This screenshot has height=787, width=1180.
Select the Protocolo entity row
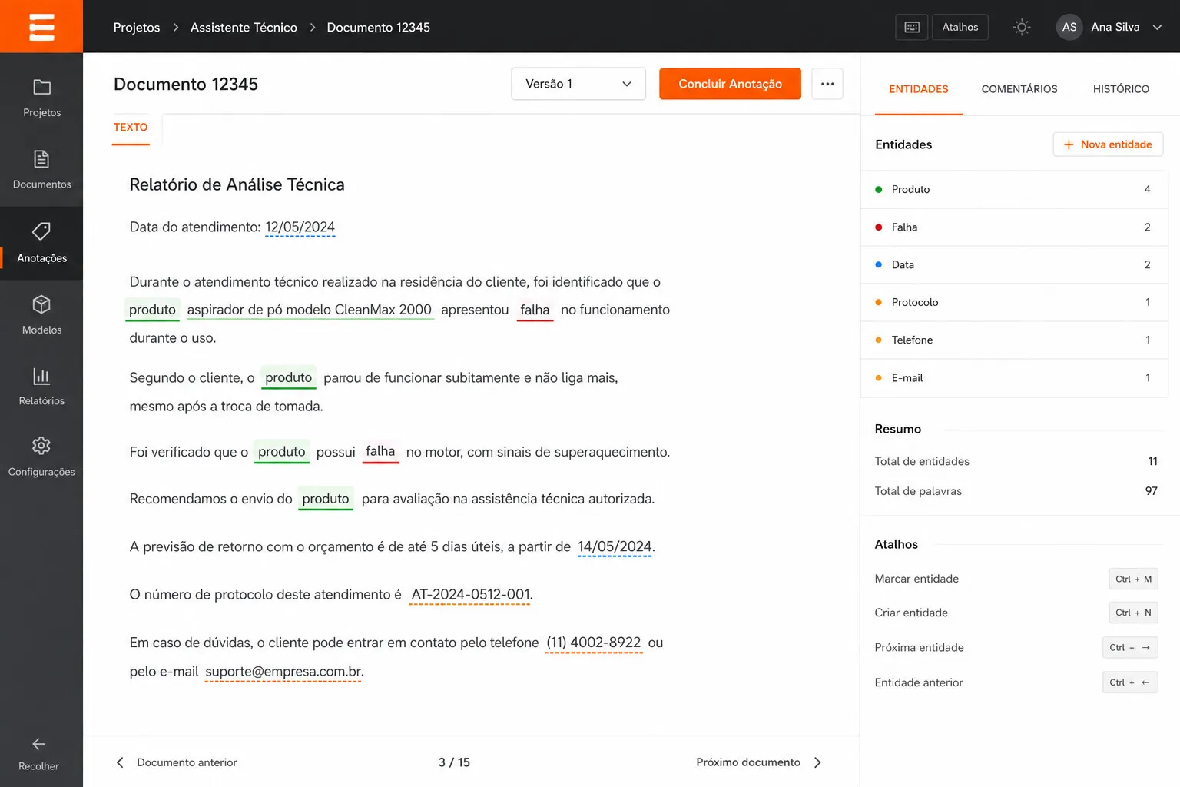1014,302
